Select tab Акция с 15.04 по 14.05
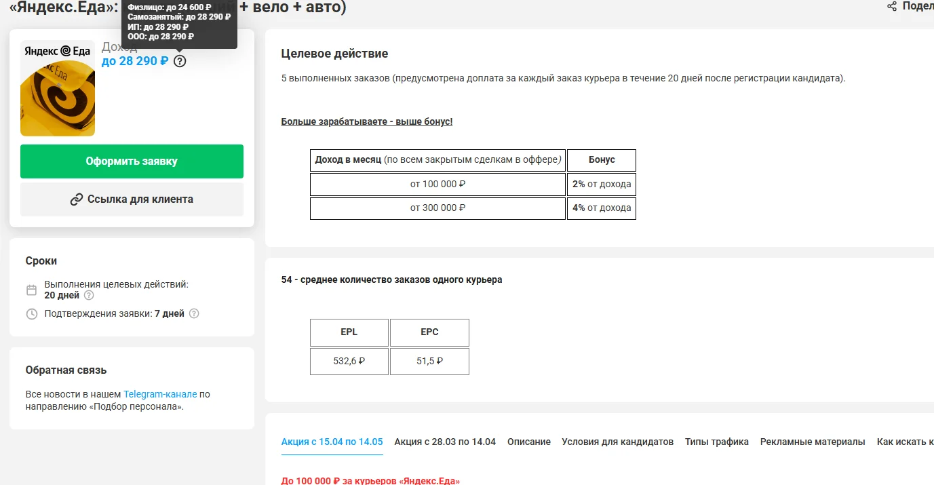934x485 pixels. pos(332,442)
